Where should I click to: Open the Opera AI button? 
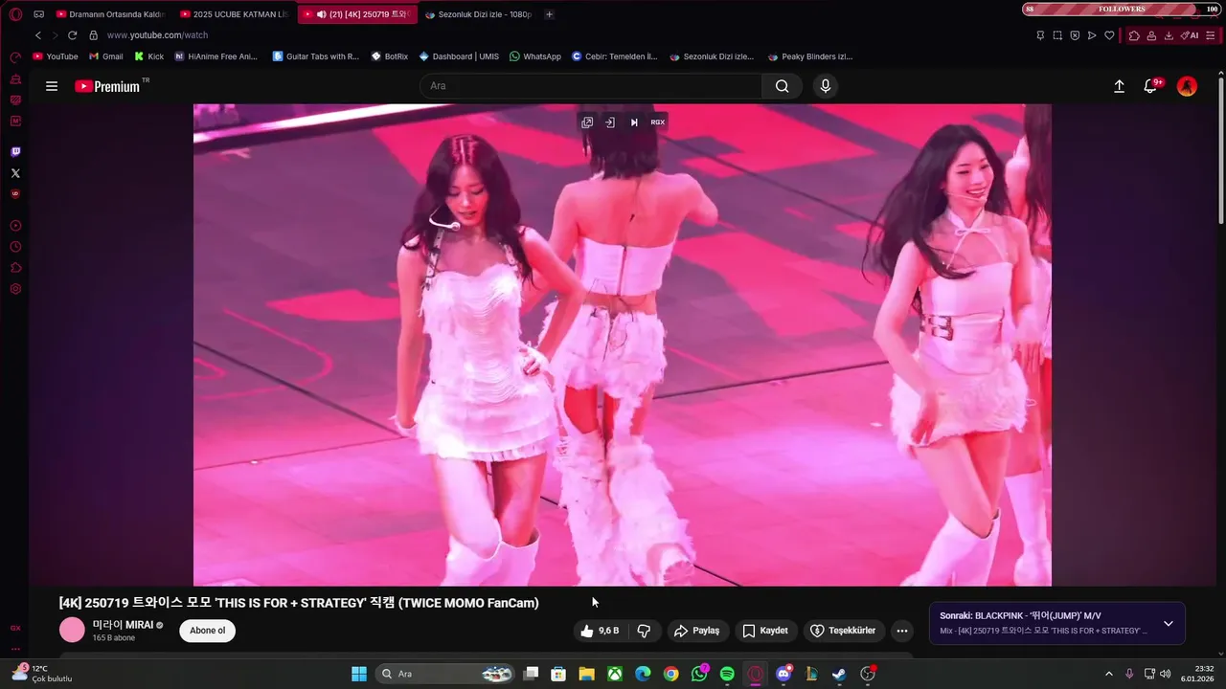[1191, 35]
